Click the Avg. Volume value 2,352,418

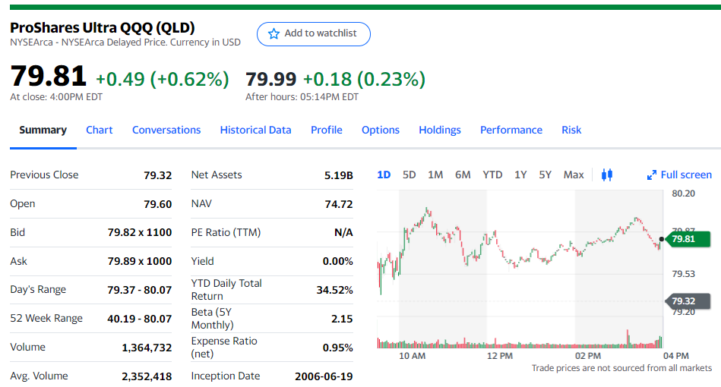(x=147, y=377)
